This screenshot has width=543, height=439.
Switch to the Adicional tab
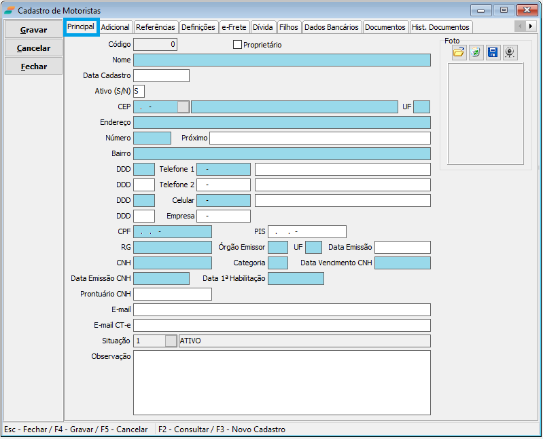tap(116, 27)
